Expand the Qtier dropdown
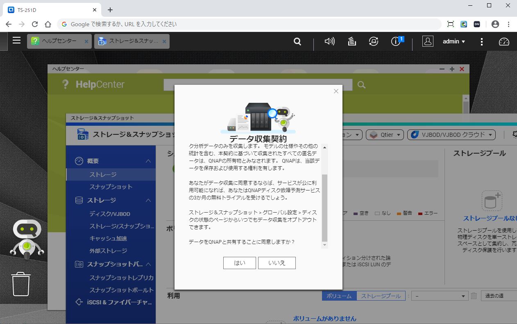The image size is (517, 324). point(385,135)
